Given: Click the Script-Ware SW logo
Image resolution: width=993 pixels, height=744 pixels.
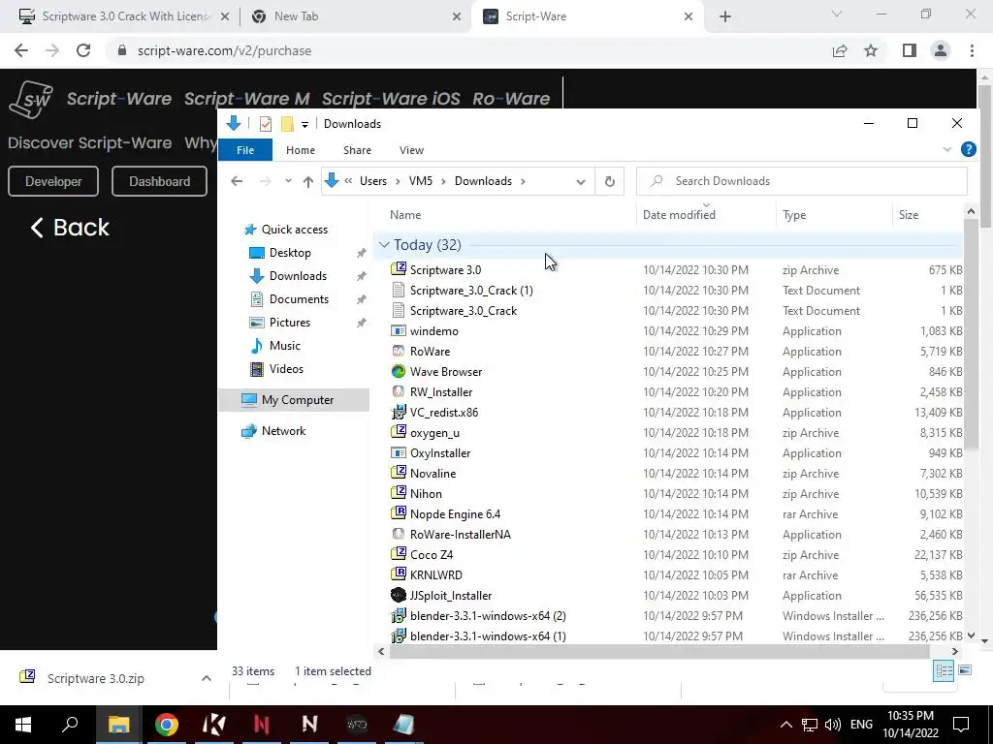Looking at the screenshot, I should coord(30,100).
